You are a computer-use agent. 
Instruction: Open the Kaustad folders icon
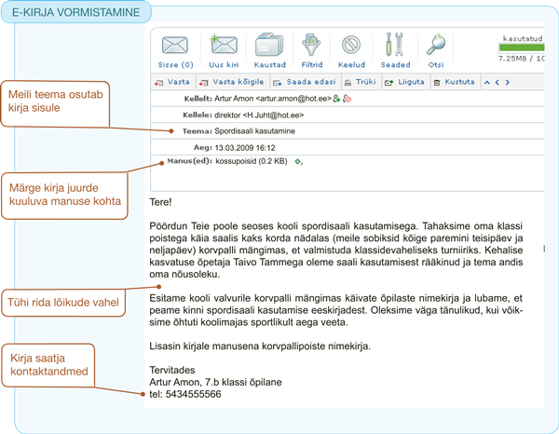click(269, 45)
